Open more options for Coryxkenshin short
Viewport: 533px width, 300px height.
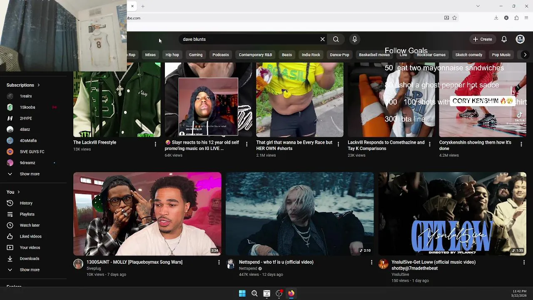[x=521, y=144]
